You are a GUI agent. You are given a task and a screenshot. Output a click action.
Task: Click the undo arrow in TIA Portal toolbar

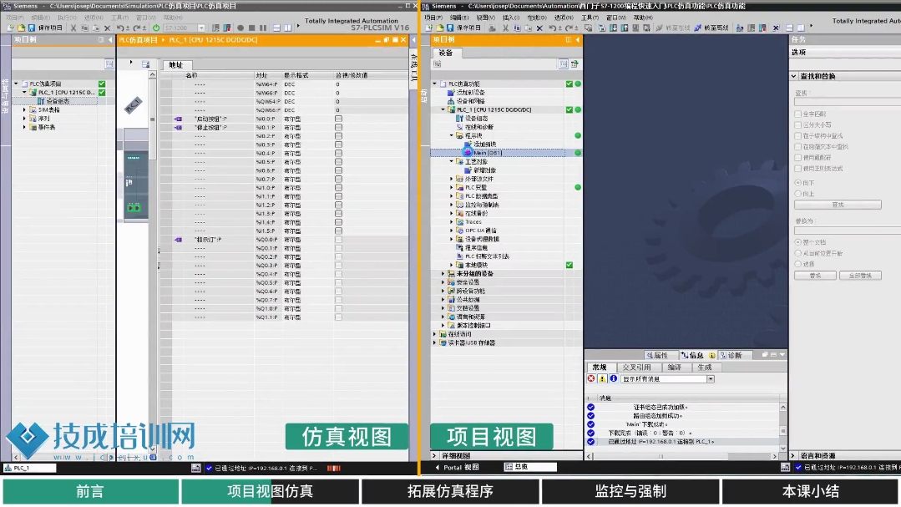(x=552, y=28)
